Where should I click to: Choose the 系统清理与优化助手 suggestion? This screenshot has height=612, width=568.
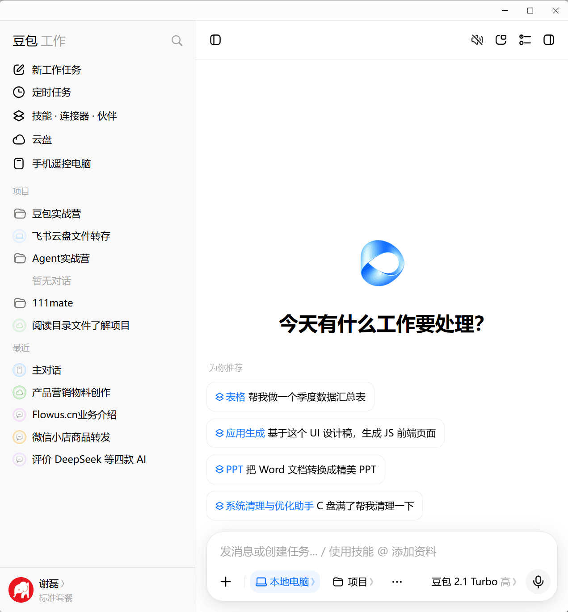coord(315,506)
